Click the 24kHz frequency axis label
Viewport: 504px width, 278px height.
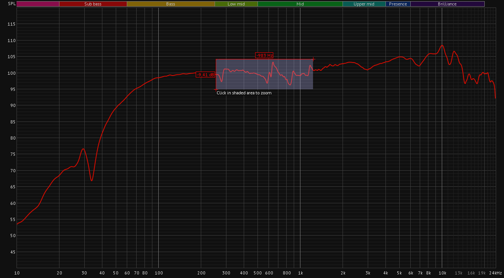point(495,273)
